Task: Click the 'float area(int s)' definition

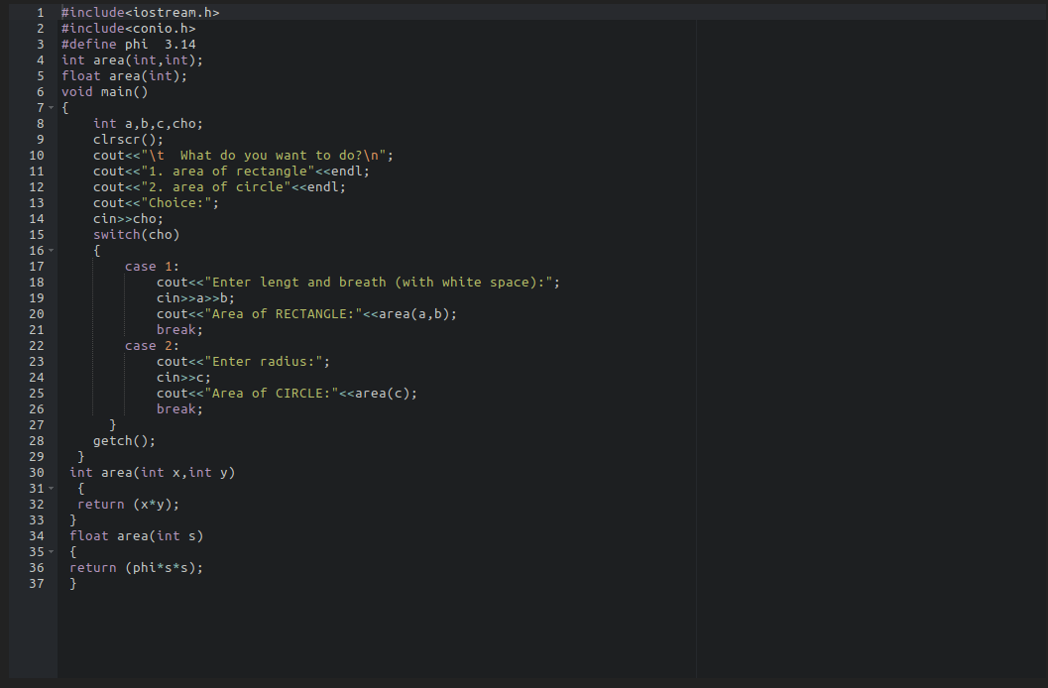Action: pos(137,536)
